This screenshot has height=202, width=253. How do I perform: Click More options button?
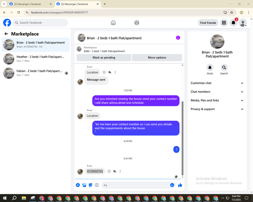tap(157, 58)
